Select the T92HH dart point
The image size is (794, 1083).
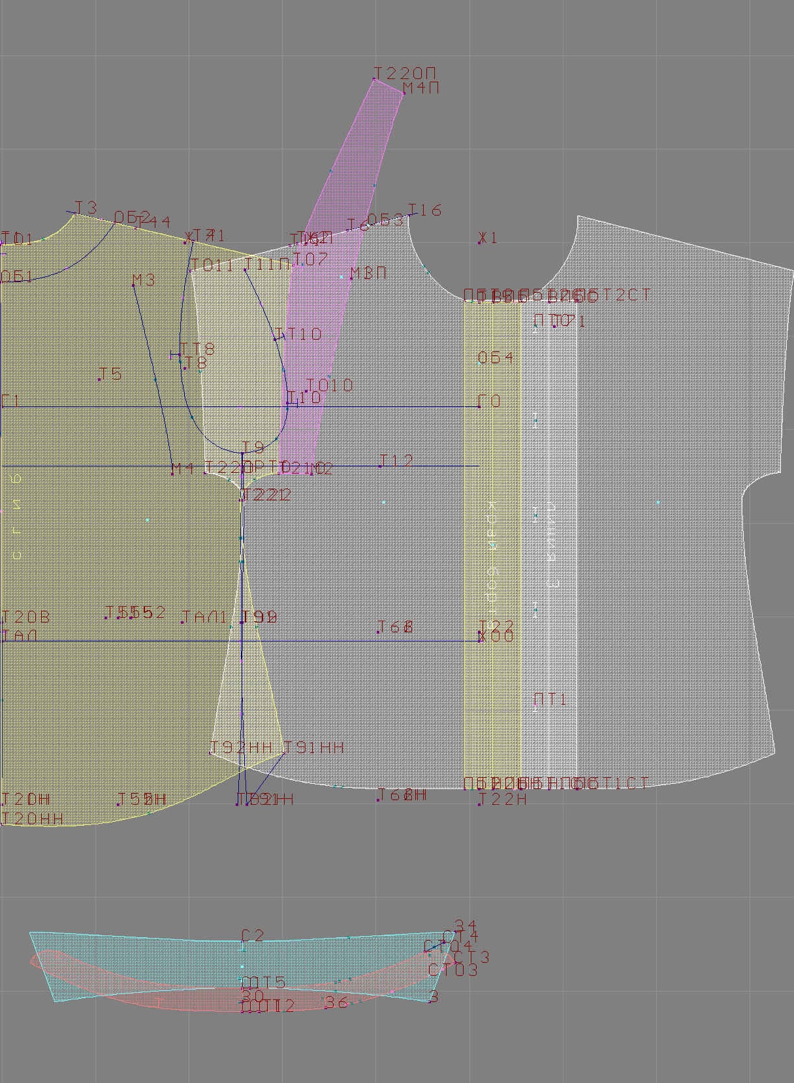click(x=211, y=753)
